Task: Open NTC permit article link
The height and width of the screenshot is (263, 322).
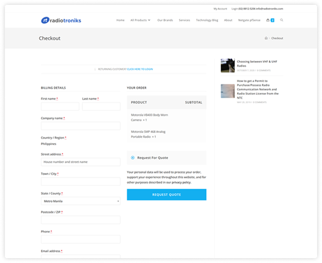Action: coord(258,89)
